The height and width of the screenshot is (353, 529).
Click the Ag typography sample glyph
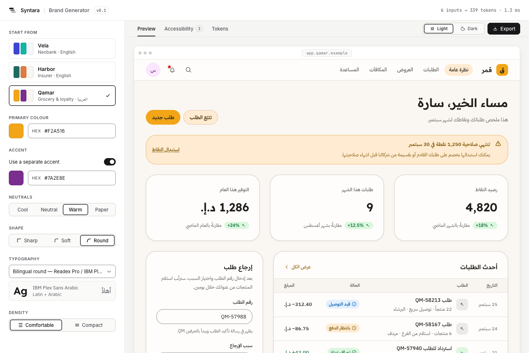(21, 291)
